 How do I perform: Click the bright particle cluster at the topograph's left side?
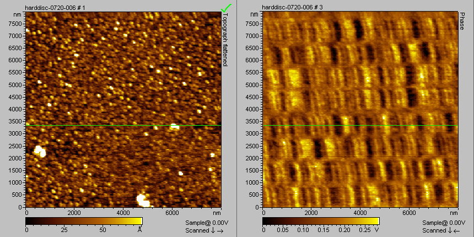pyautogui.click(x=40, y=150)
